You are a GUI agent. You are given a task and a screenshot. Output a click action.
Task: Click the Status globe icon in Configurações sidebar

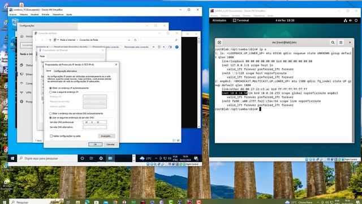(x=22, y=65)
